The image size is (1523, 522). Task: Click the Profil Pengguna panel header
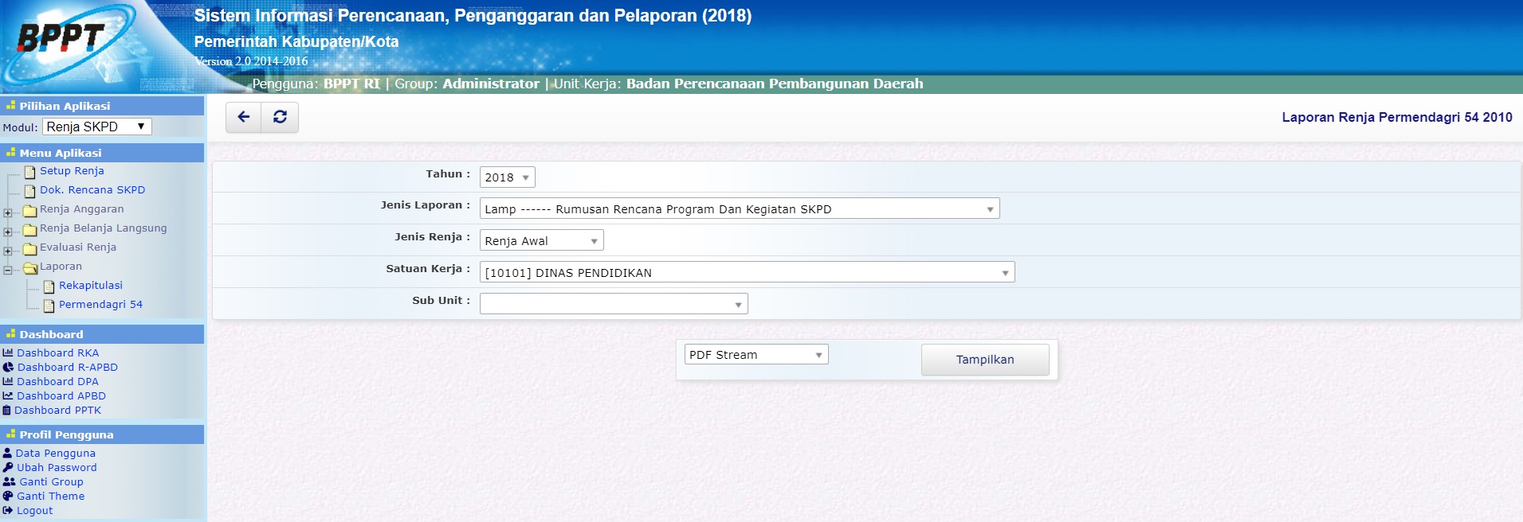coord(102,434)
